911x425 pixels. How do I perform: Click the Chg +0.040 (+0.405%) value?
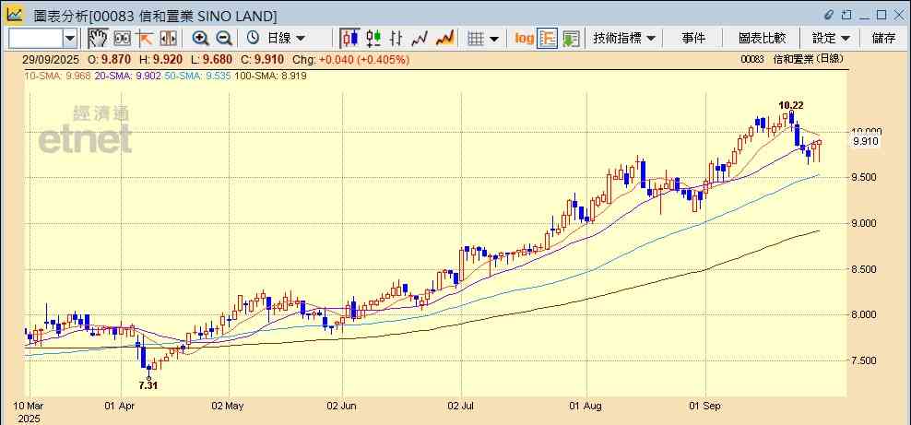[350, 59]
